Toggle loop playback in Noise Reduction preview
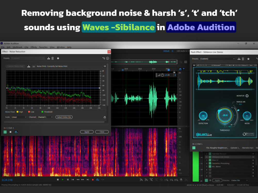Viewport: 258px width, 193px height. pyautogui.click(x=16, y=132)
